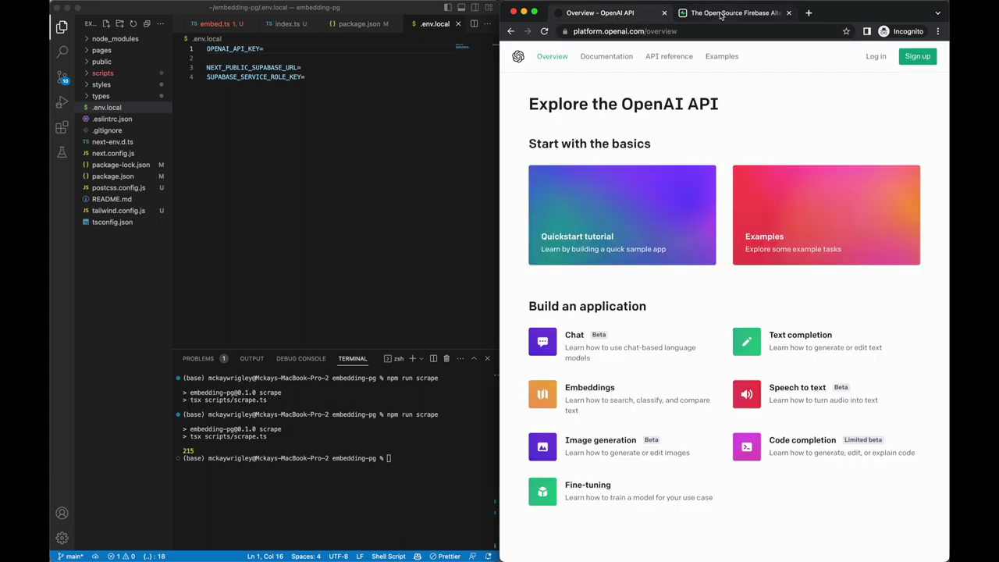Split the editor to the right

click(x=474, y=23)
